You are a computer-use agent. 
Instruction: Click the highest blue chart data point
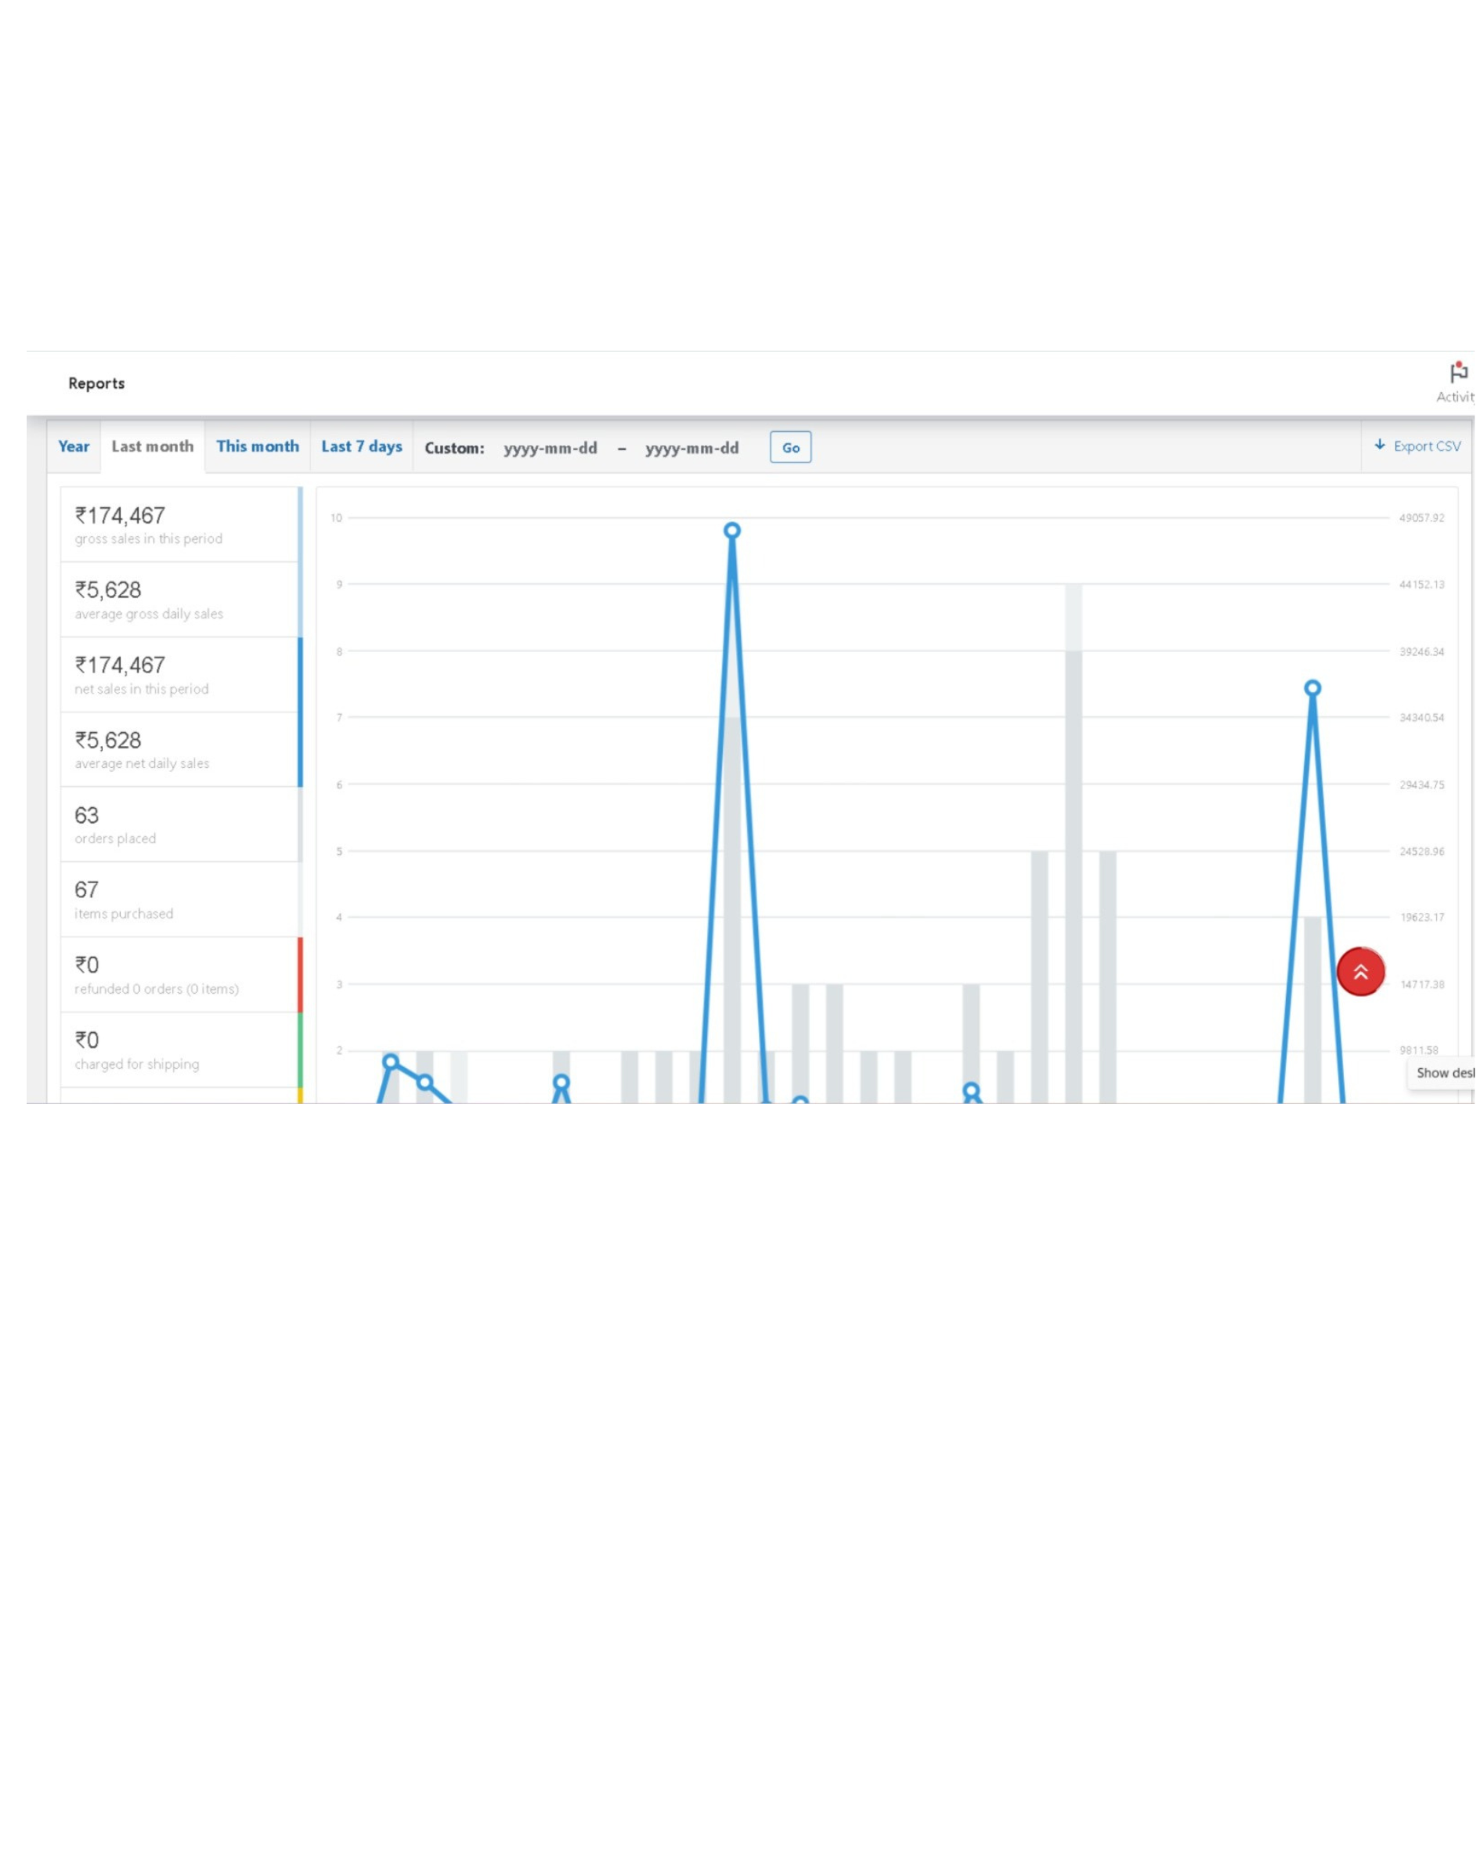(x=731, y=531)
